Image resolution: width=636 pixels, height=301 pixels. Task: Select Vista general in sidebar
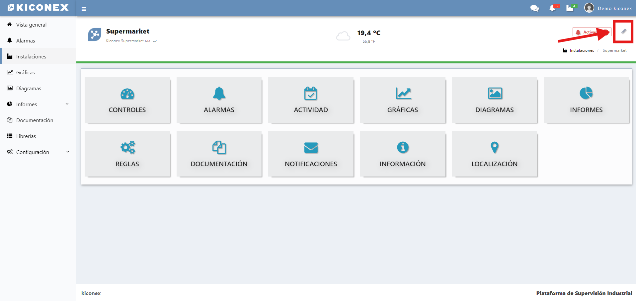point(31,25)
